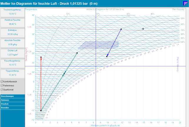
Task: Toggle the Komfortbereich checkbox
Action: pyautogui.click(x=2, y=82)
